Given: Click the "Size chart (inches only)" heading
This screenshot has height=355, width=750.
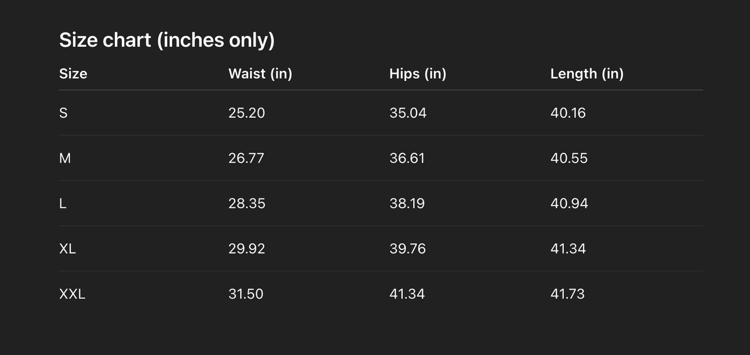Looking at the screenshot, I should pos(167,40).
